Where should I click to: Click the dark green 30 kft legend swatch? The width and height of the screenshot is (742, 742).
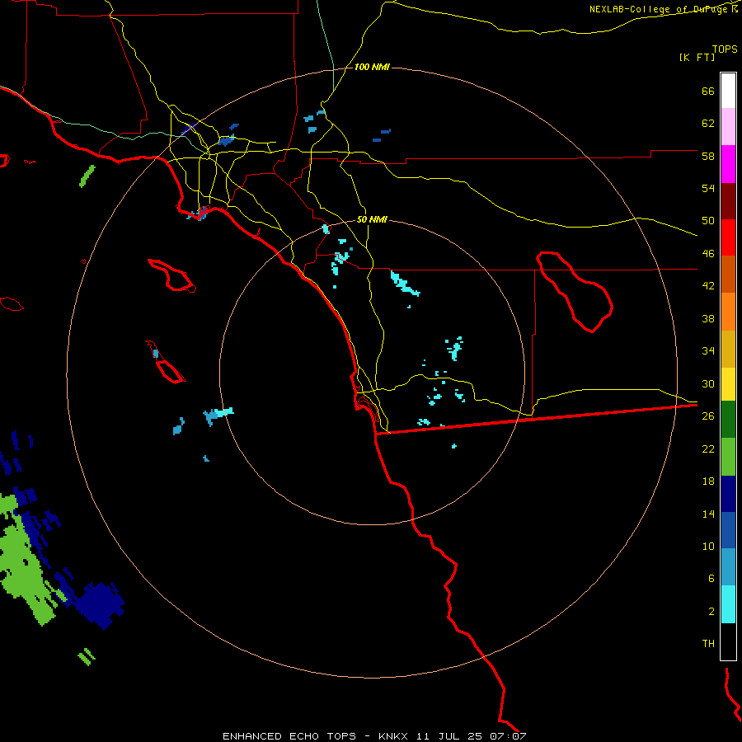coord(728,420)
